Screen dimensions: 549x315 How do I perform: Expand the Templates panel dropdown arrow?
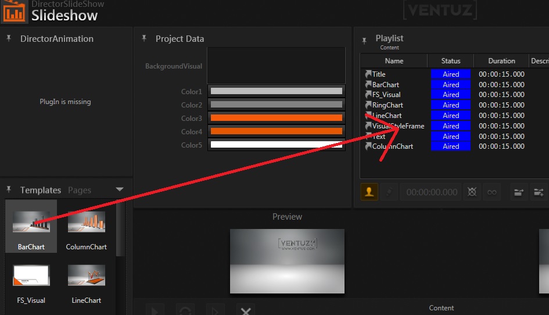[x=120, y=189]
